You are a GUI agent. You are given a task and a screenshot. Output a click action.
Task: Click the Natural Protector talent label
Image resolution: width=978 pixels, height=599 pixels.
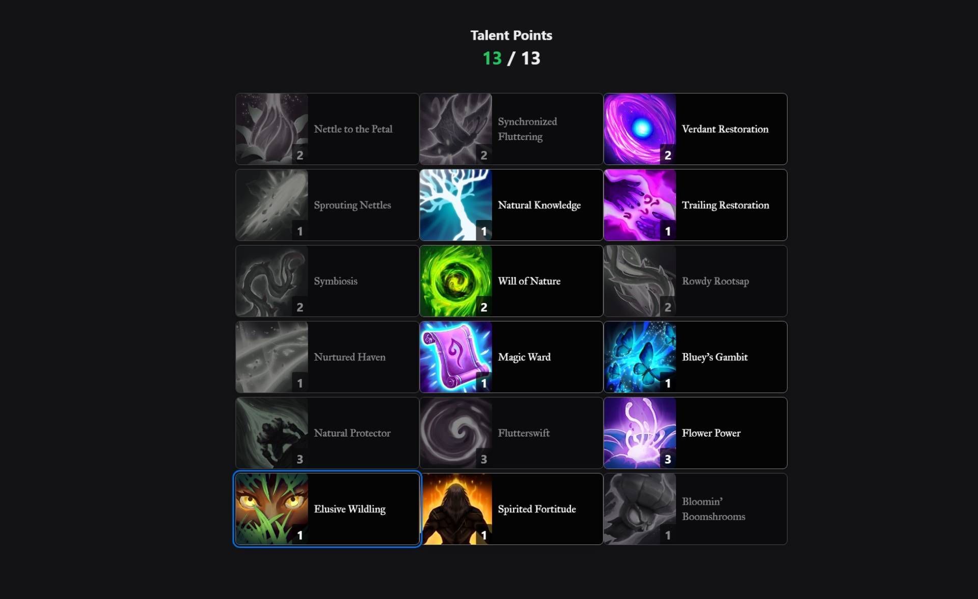tap(352, 433)
